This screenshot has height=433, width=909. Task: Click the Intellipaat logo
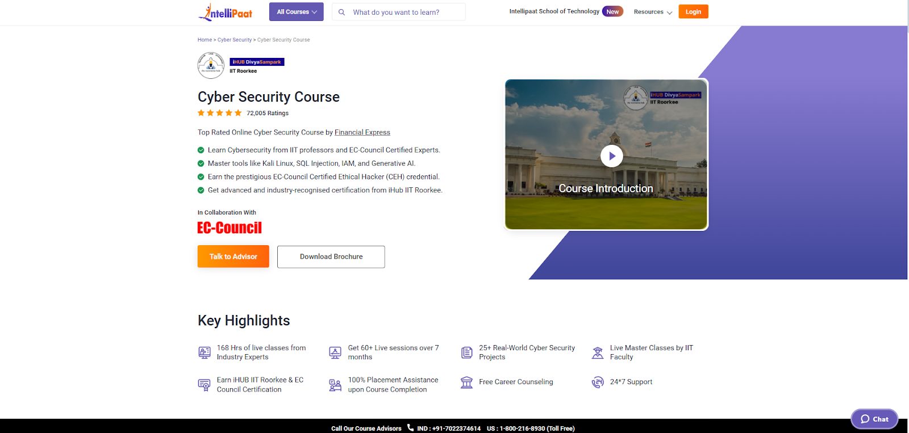[x=226, y=12]
